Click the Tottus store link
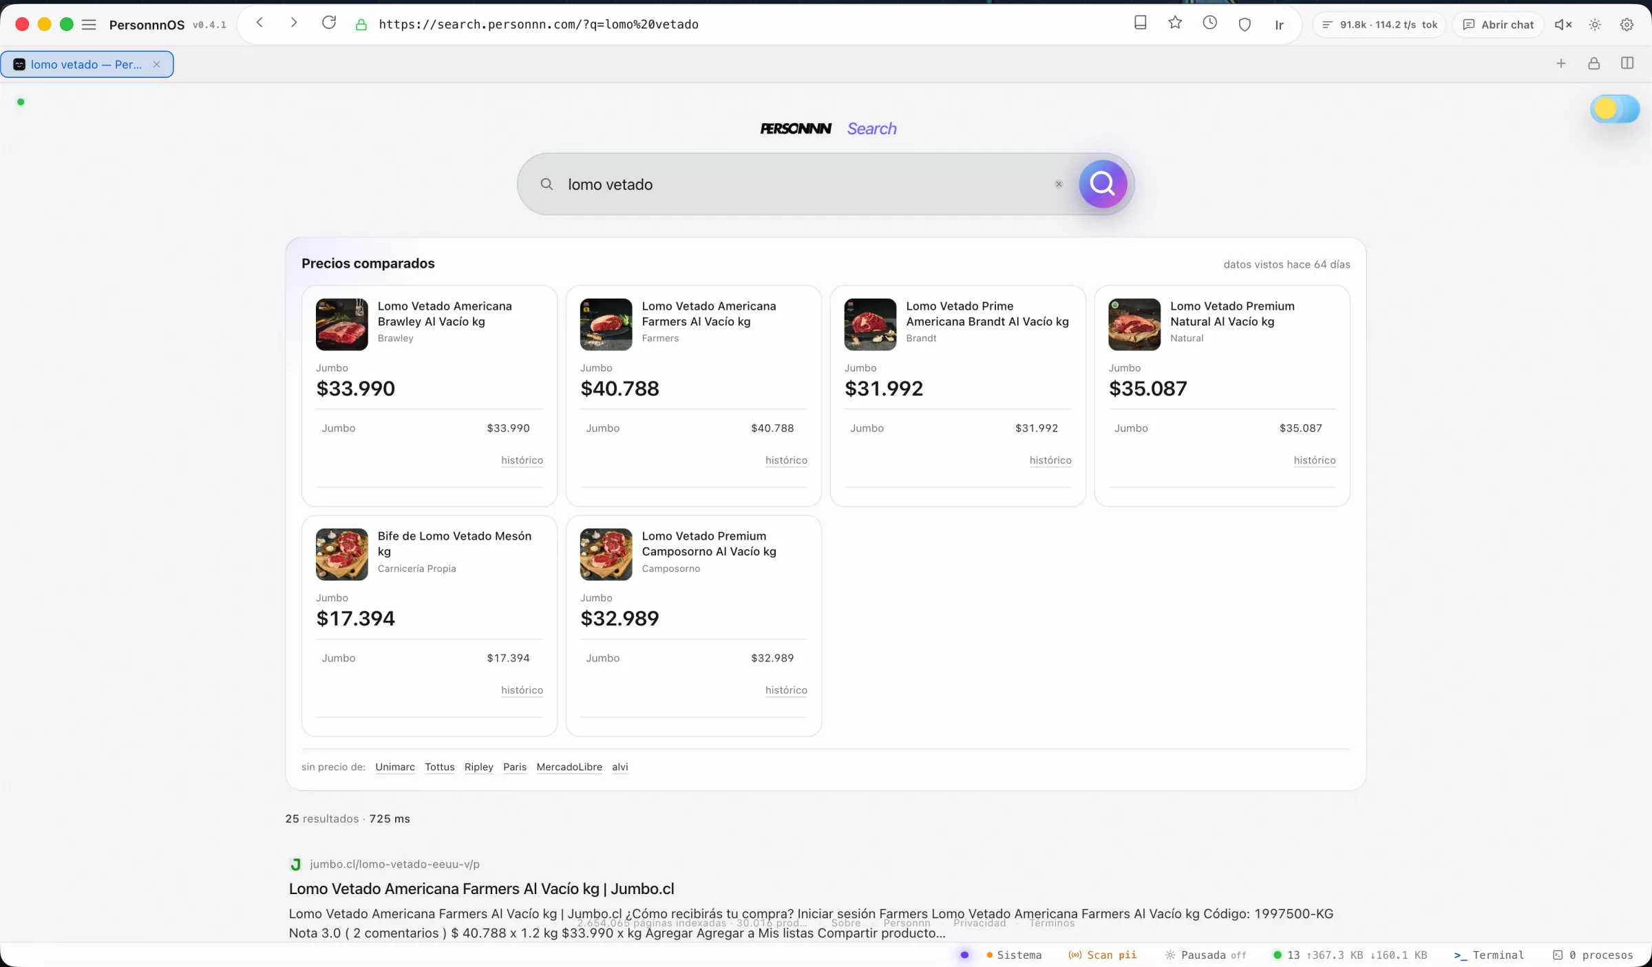This screenshot has width=1652, height=967. pyautogui.click(x=440, y=767)
